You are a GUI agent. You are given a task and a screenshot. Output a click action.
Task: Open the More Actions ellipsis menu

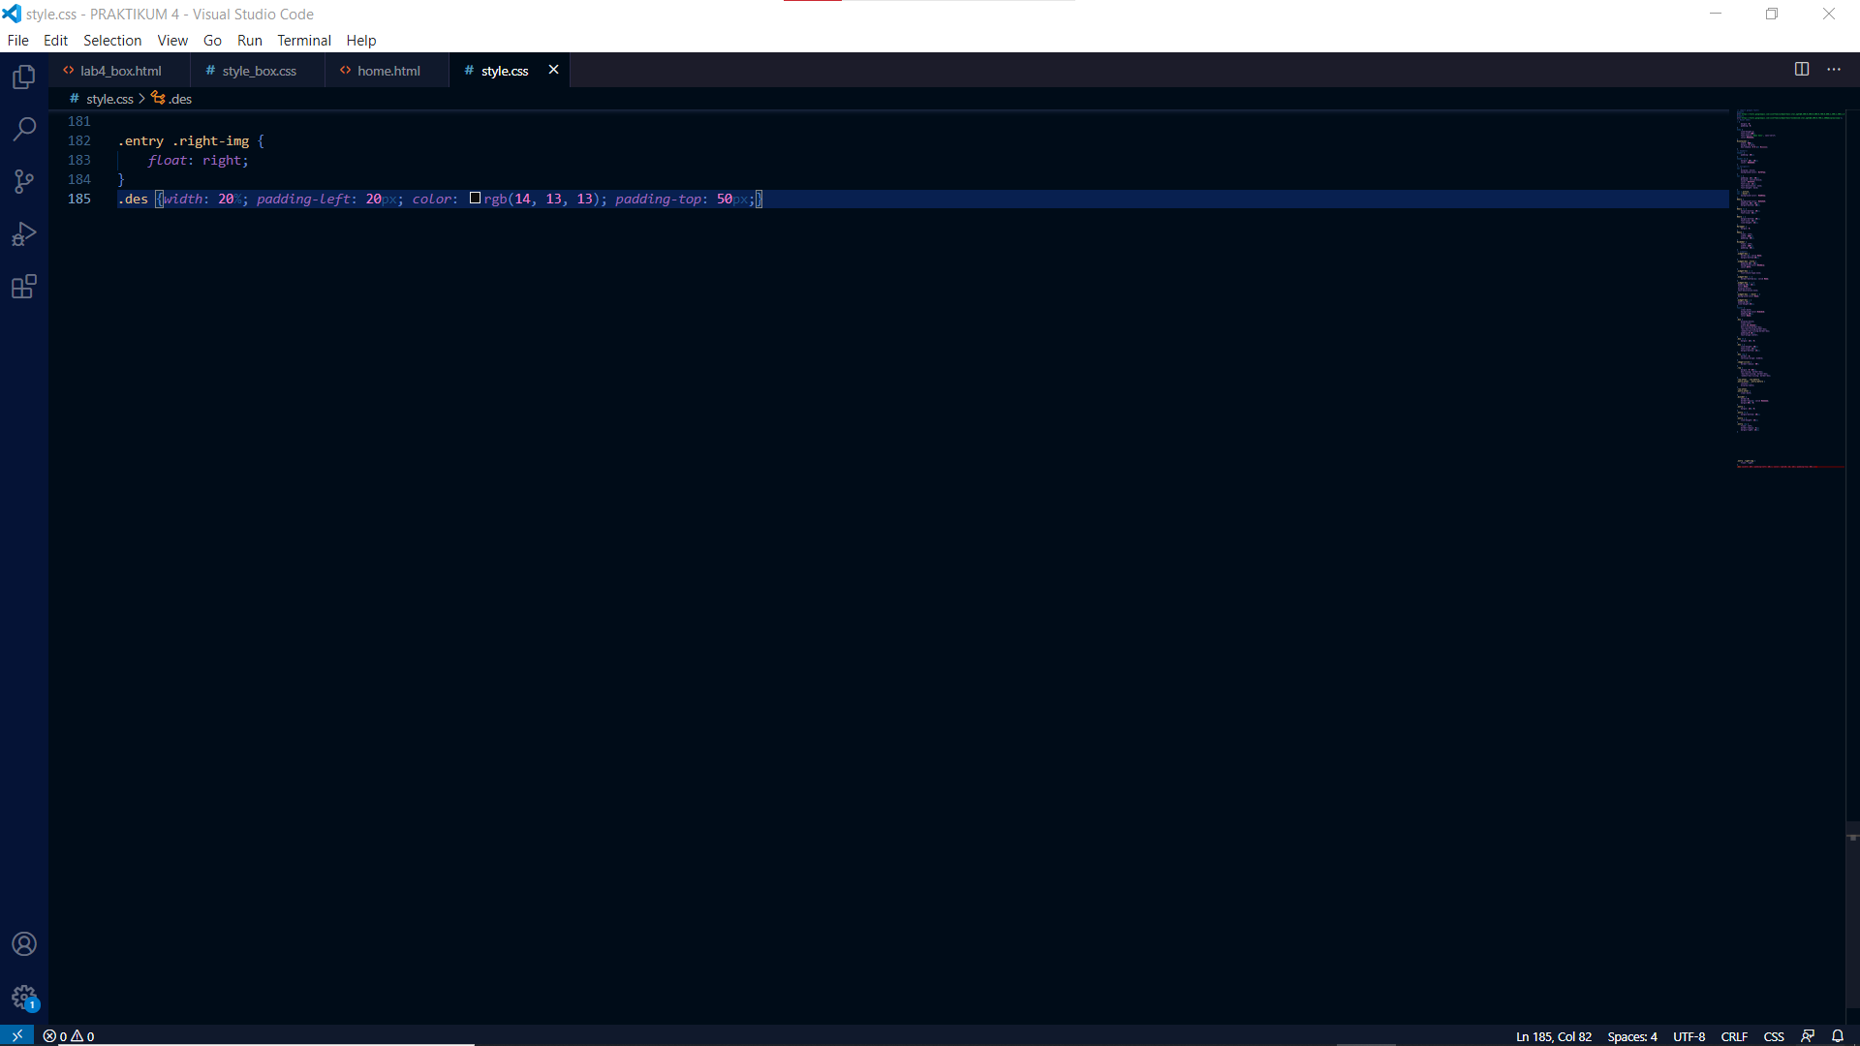tap(1834, 69)
